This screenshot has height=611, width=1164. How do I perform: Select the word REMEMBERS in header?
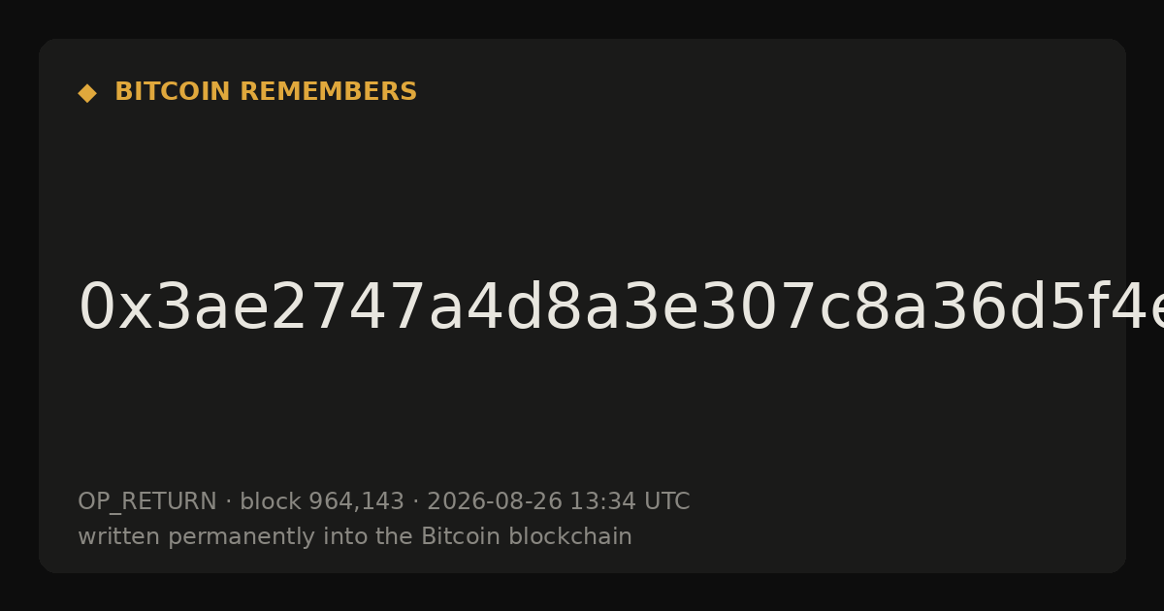(x=329, y=92)
